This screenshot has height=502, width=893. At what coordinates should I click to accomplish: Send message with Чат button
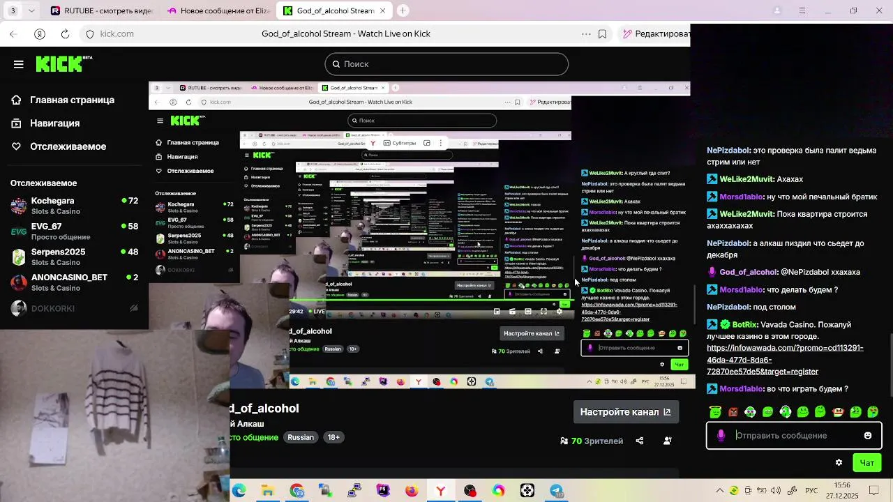867,462
